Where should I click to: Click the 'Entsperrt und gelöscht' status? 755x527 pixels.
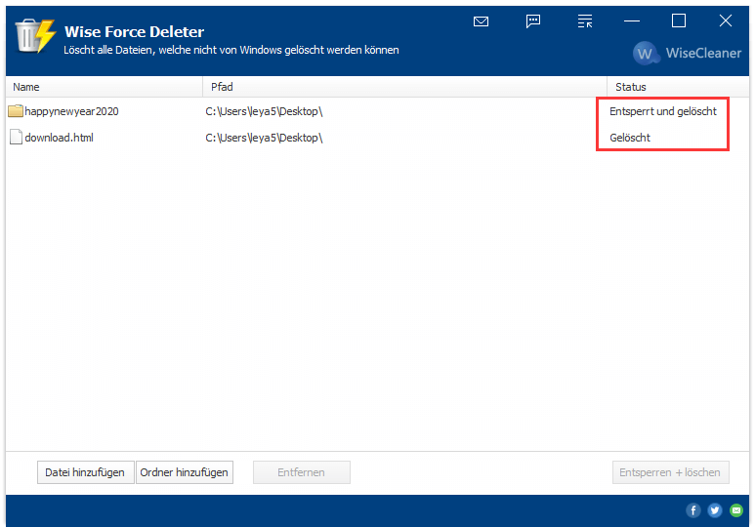click(x=663, y=111)
